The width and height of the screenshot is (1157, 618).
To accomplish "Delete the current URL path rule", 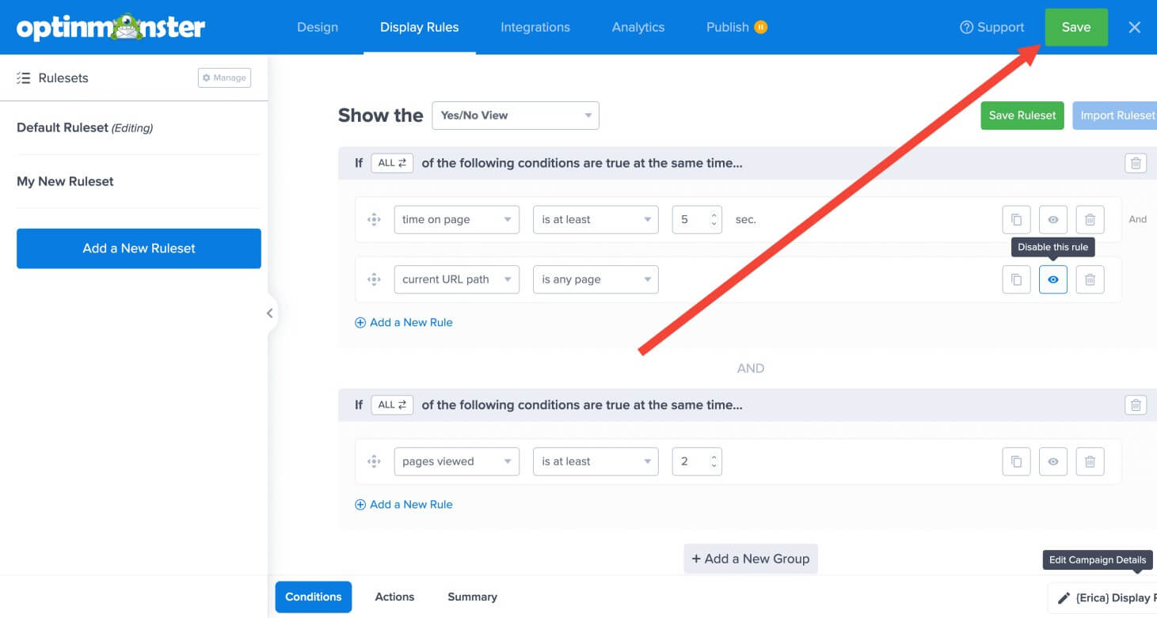I will coord(1090,279).
